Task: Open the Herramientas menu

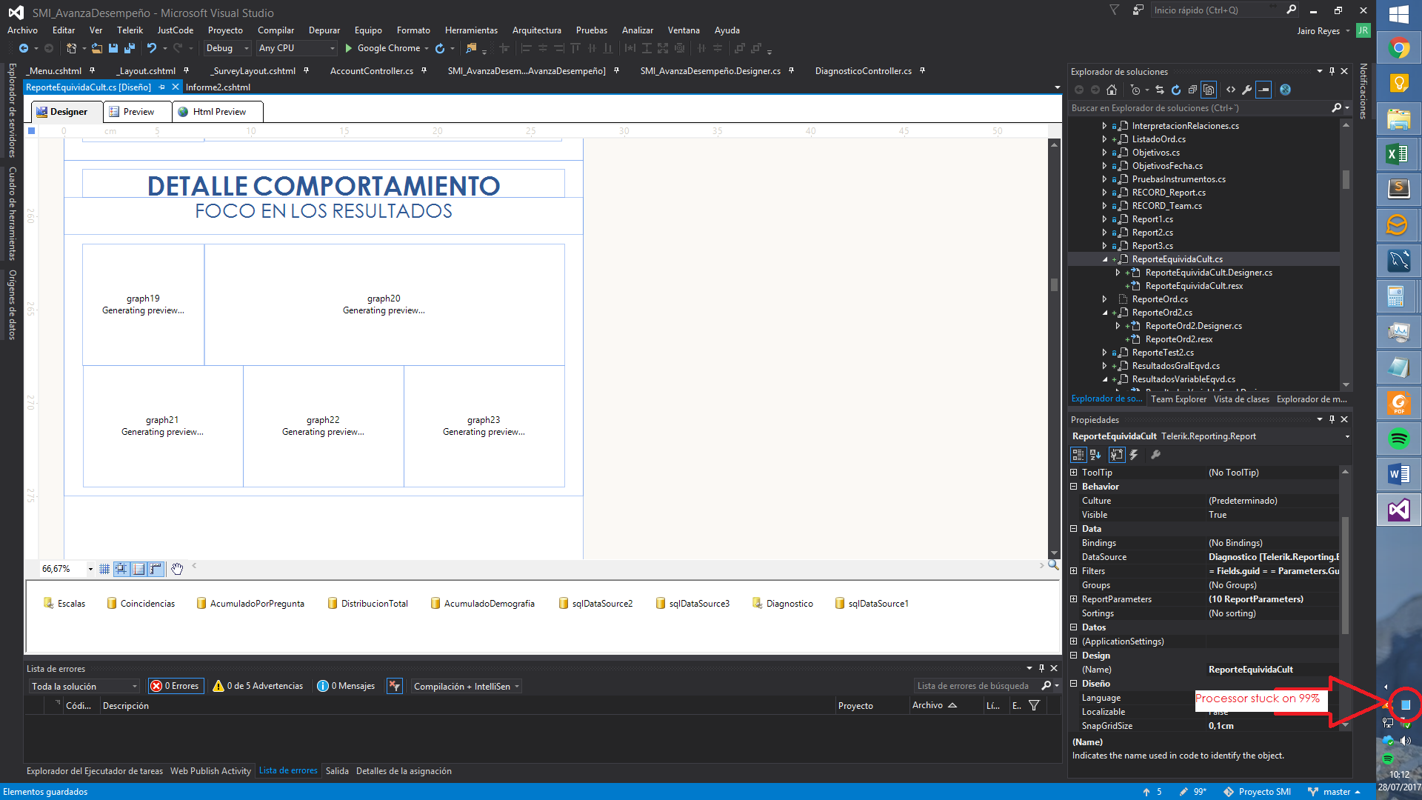Action: pos(471,30)
